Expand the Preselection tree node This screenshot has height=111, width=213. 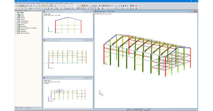coord(16,31)
